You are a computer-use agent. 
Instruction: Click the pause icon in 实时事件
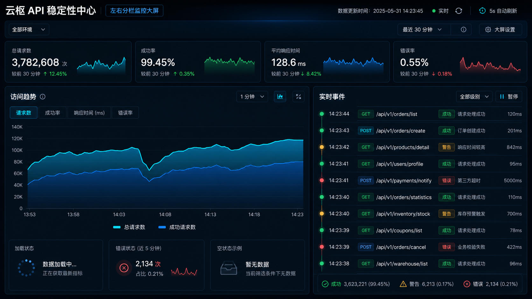click(x=502, y=97)
